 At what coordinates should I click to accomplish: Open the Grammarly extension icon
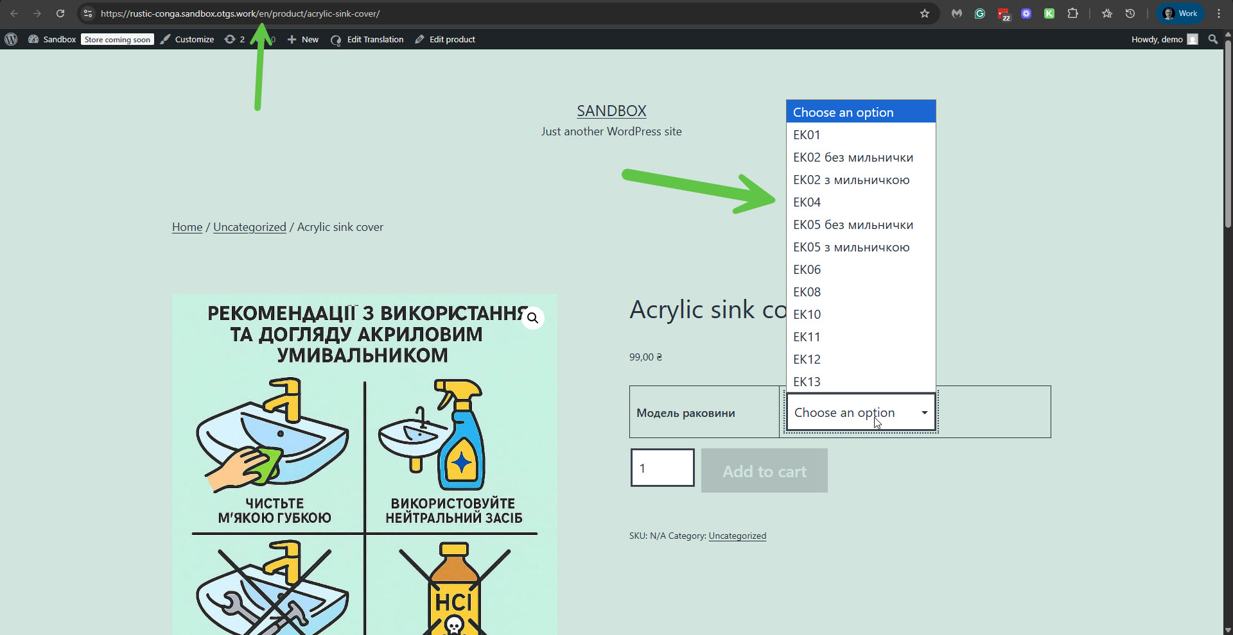click(x=979, y=13)
